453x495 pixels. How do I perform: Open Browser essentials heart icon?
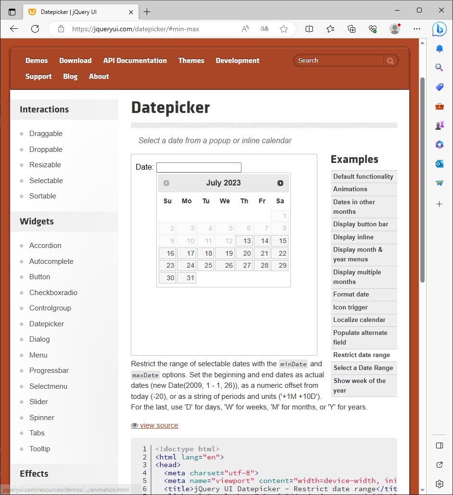pyautogui.click(x=373, y=29)
